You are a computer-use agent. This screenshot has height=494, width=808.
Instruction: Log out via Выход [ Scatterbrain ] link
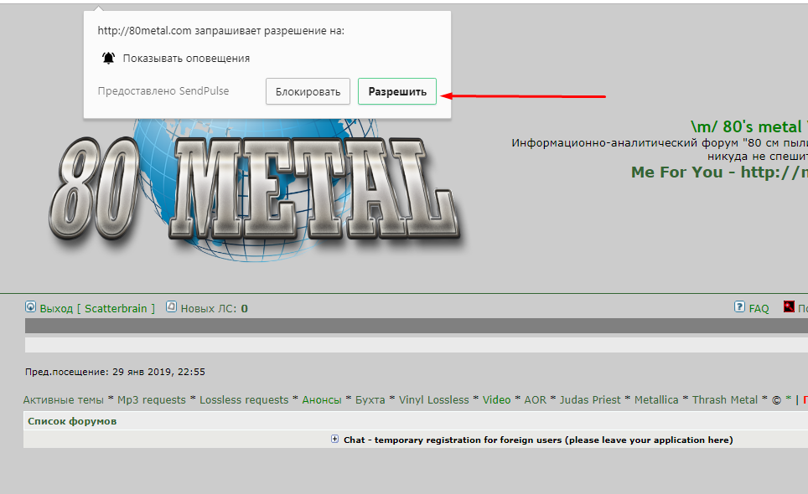tap(97, 308)
